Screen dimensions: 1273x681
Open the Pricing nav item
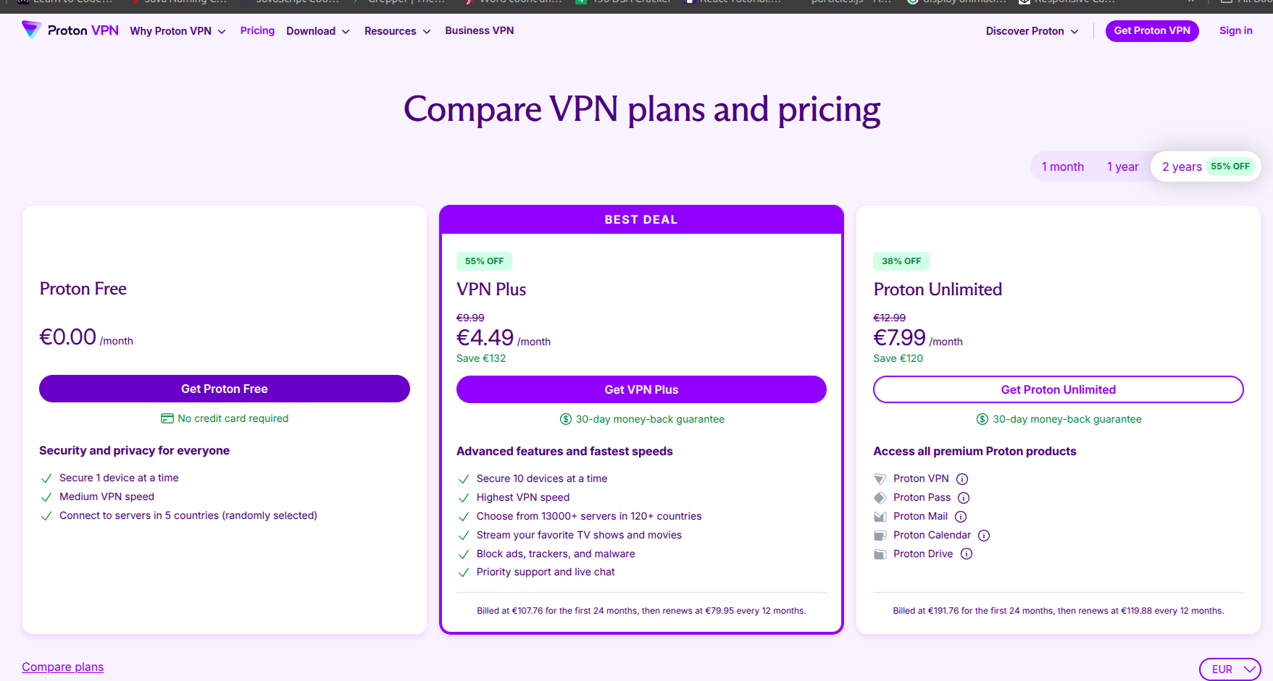pos(257,30)
